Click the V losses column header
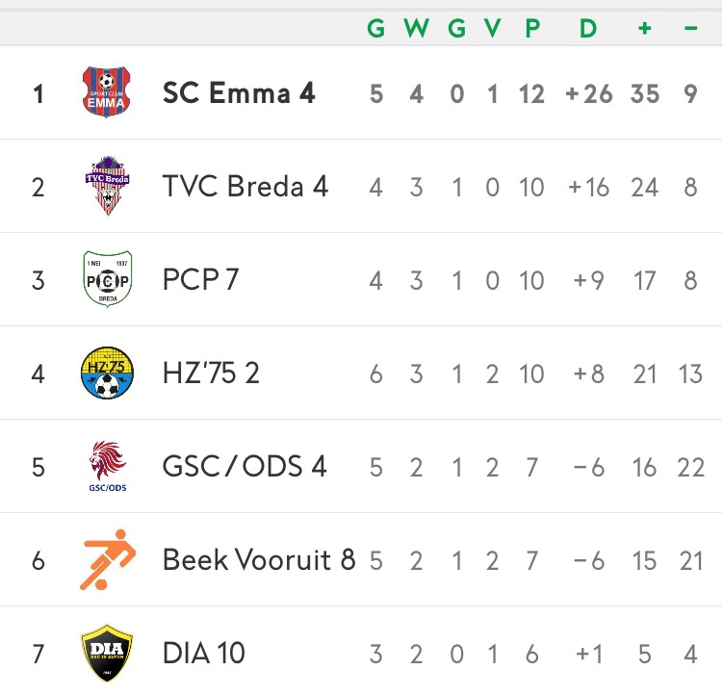 click(492, 28)
